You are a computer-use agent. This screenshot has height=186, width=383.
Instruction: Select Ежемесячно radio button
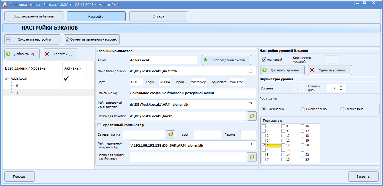(x=342, y=109)
